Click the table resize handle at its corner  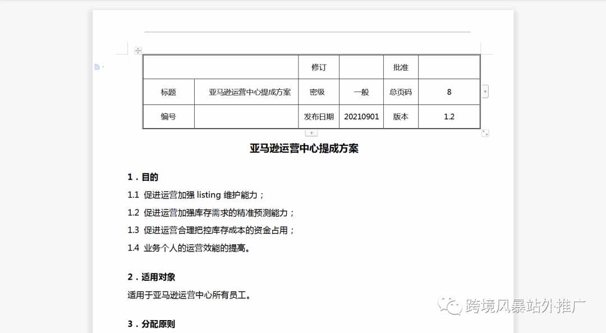pyautogui.click(x=485, y=133)
